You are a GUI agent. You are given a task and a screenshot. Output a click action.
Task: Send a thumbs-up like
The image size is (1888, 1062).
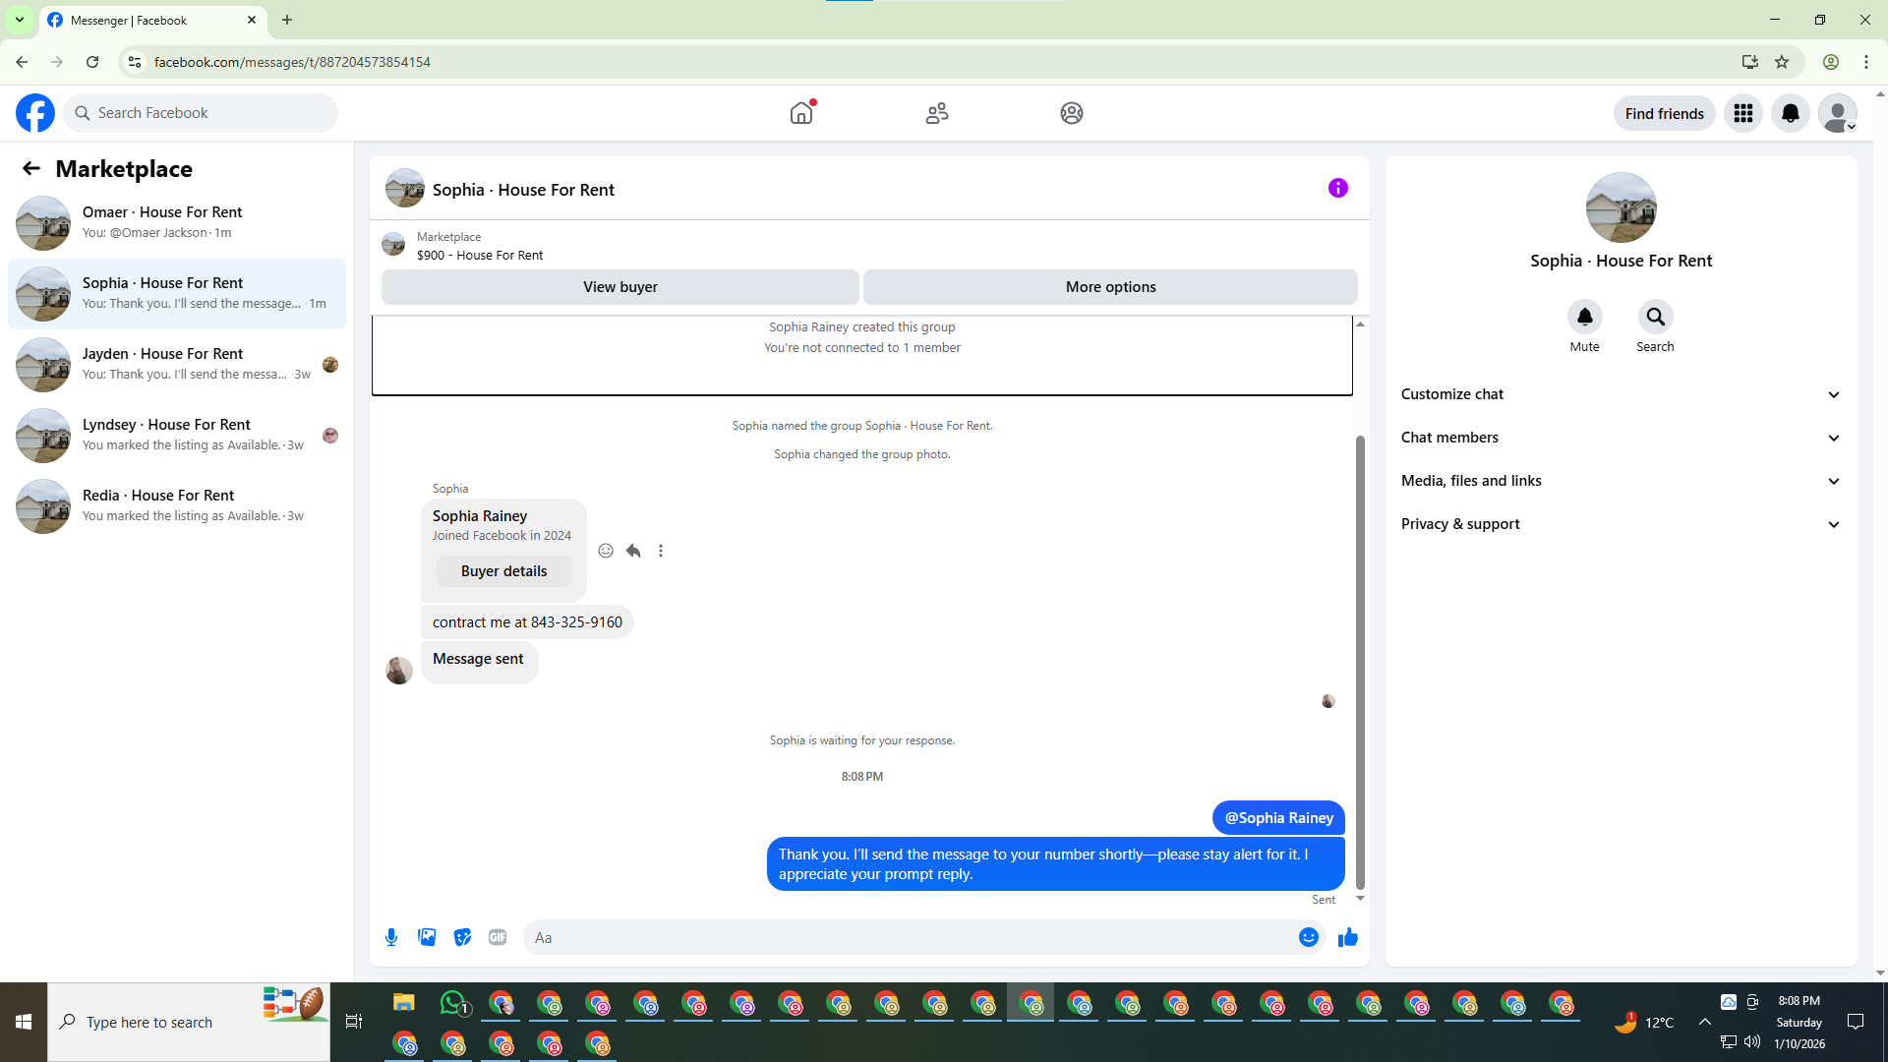click(1347, 937)
